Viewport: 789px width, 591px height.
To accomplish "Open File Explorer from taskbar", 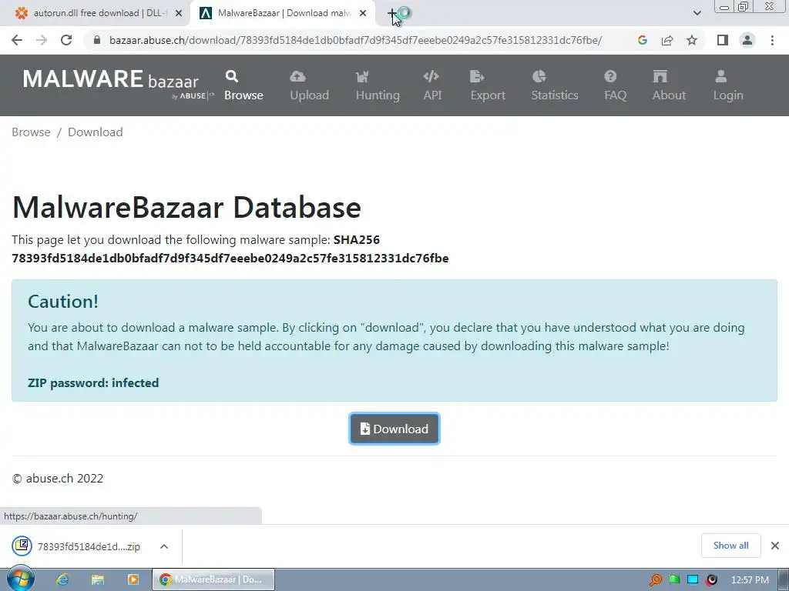I will (98, 579).
